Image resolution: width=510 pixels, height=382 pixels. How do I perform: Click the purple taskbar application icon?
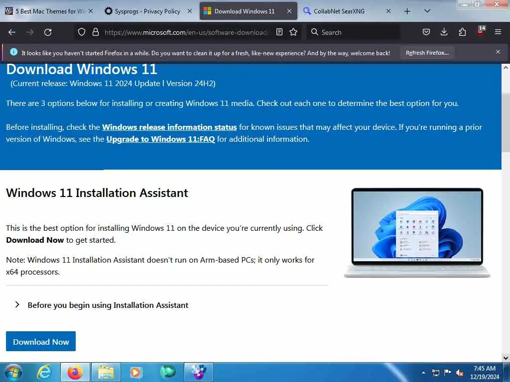tap(199, 372)
